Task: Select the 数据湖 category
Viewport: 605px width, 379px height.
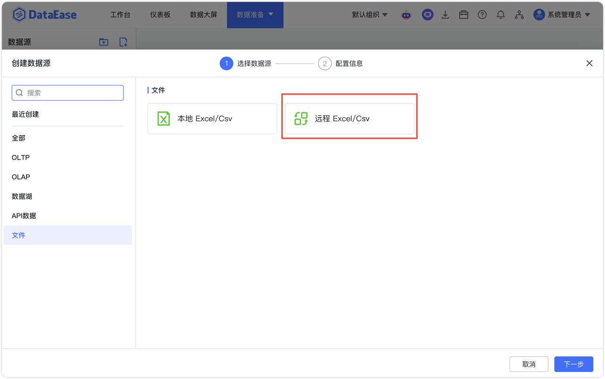Action: pos(68,196)
